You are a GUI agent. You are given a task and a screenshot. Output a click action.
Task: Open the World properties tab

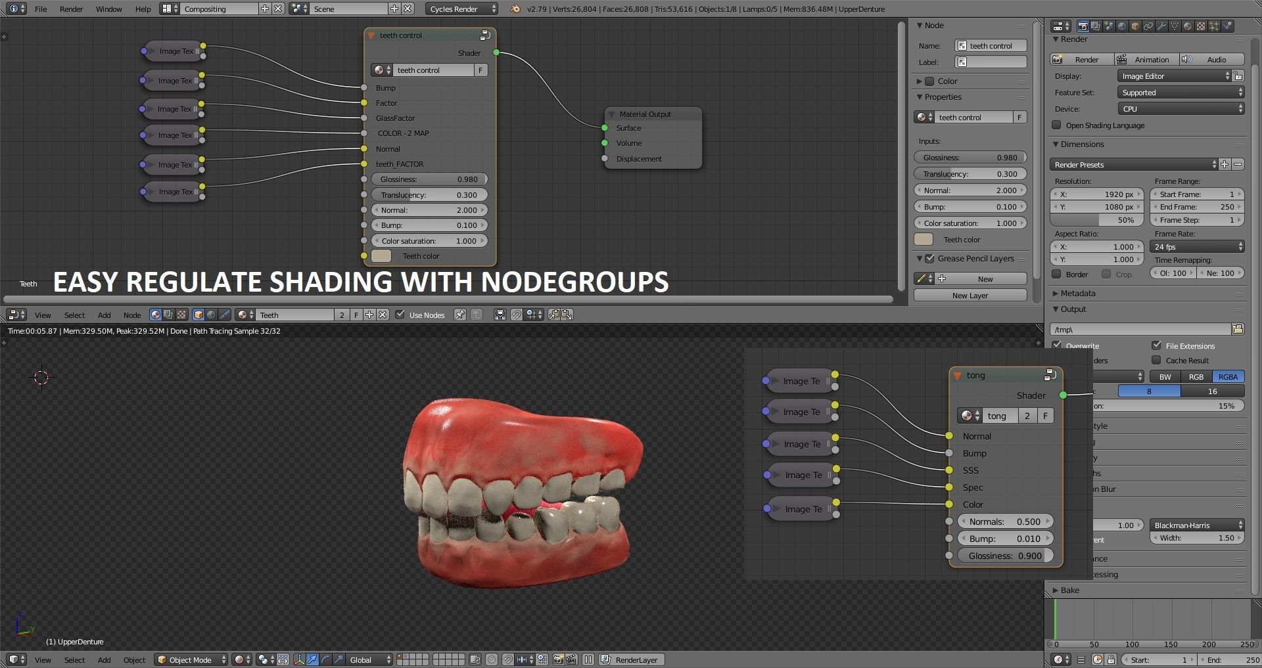point(1122,26)
